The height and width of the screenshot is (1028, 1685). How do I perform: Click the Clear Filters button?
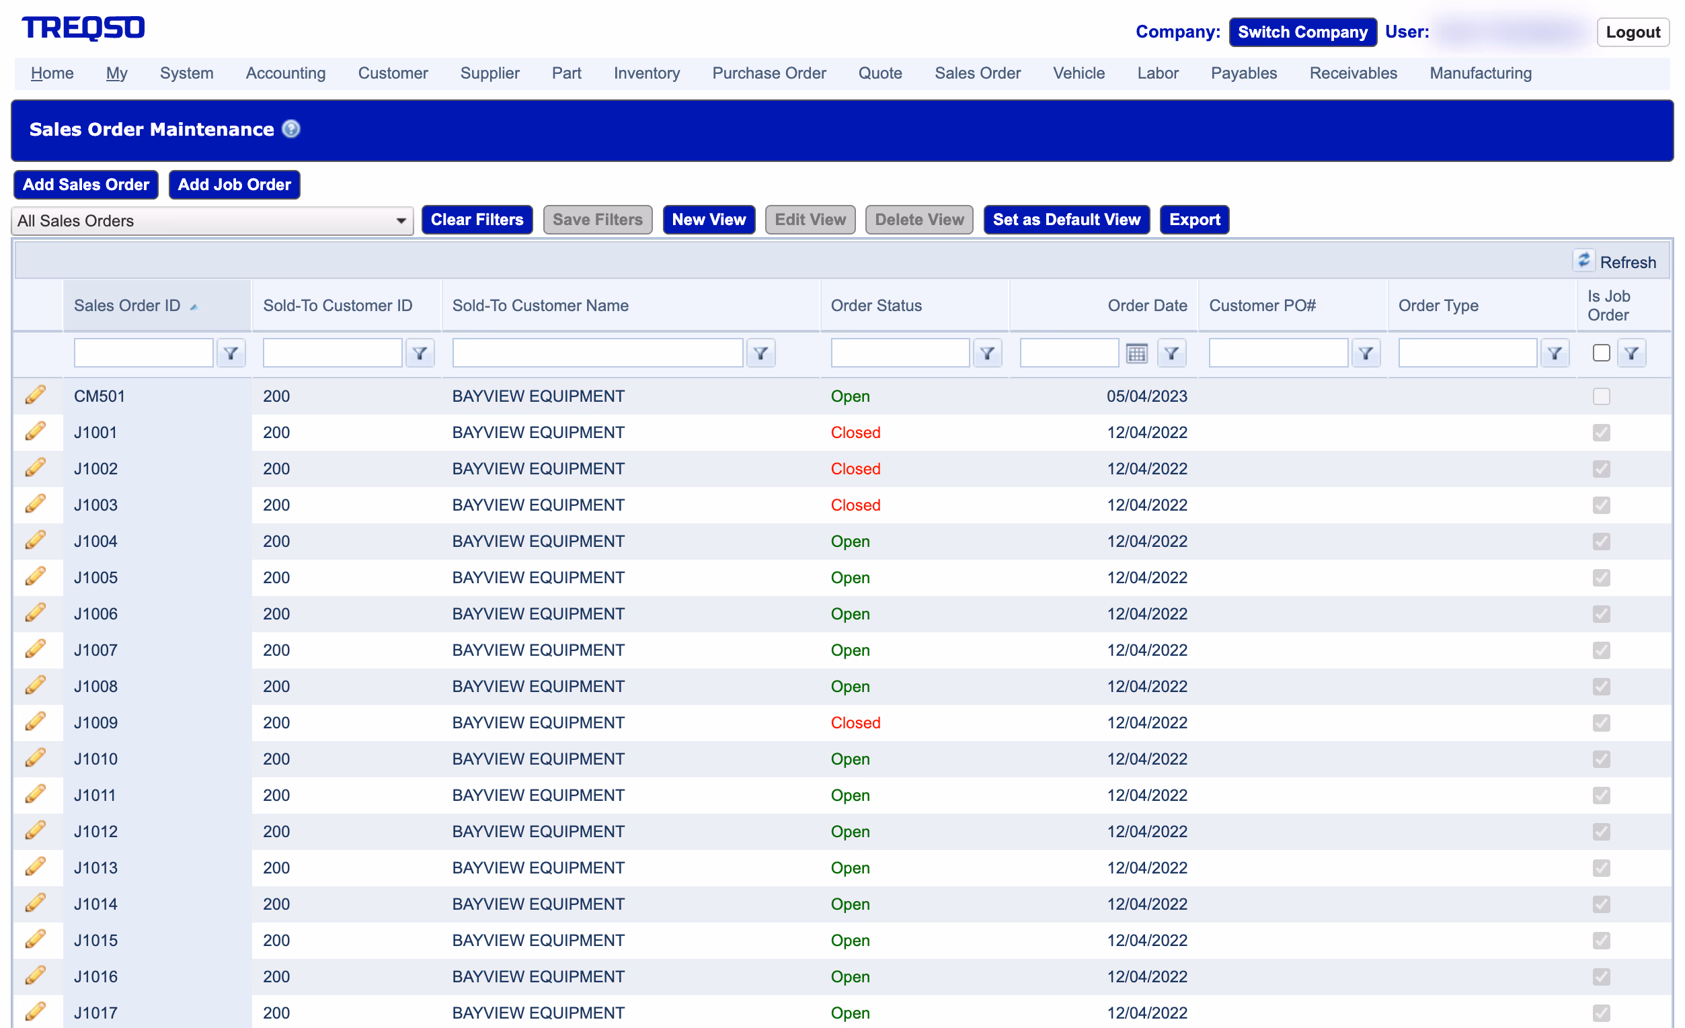tap(477, 220)
